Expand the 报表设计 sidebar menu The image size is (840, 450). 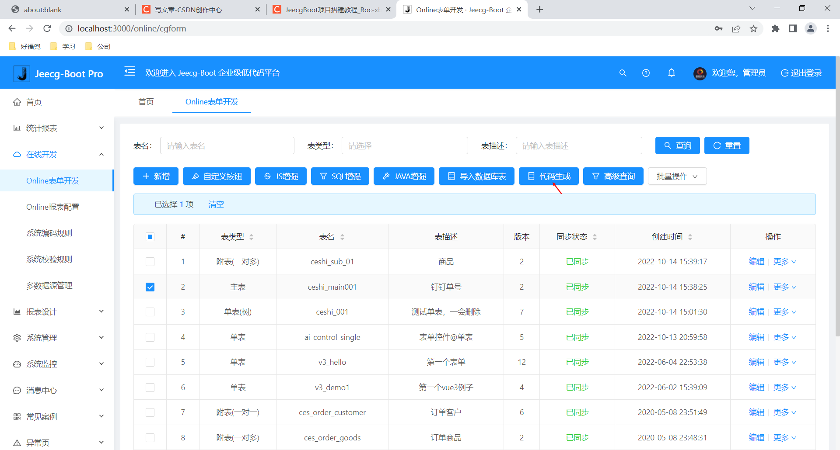tap(57, 312)
